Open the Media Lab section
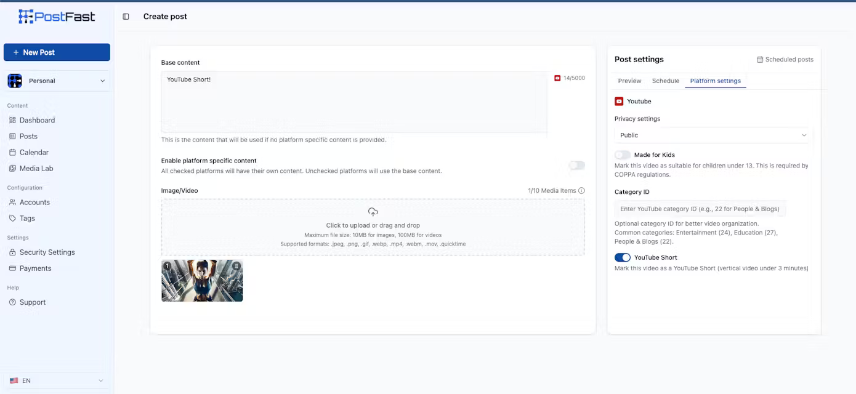Screen dimensions: 856x394 (x=37, y=168)
